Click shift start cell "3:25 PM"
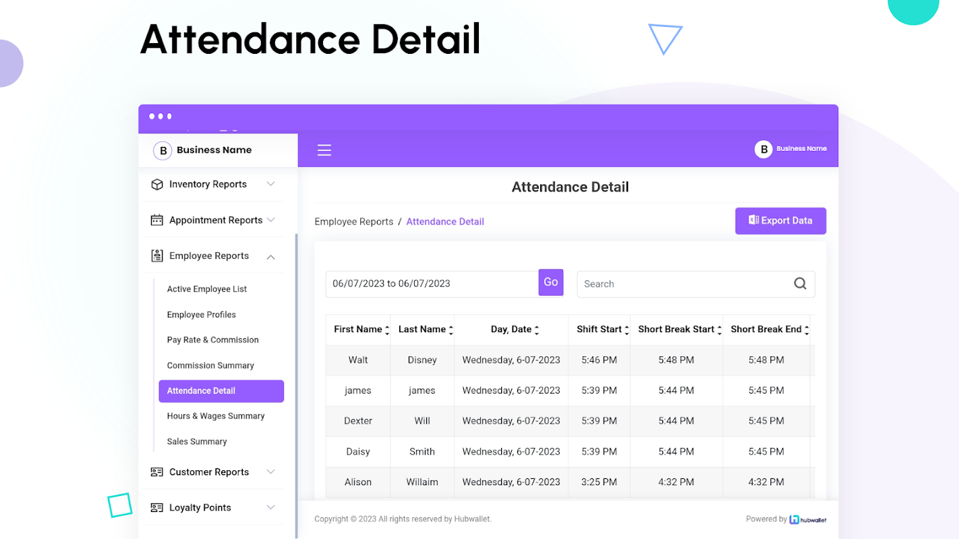 [599, 482]
